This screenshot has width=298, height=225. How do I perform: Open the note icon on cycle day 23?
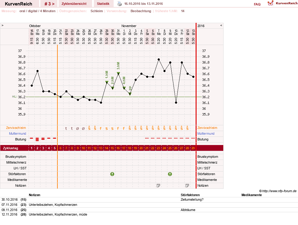[158, 186]
